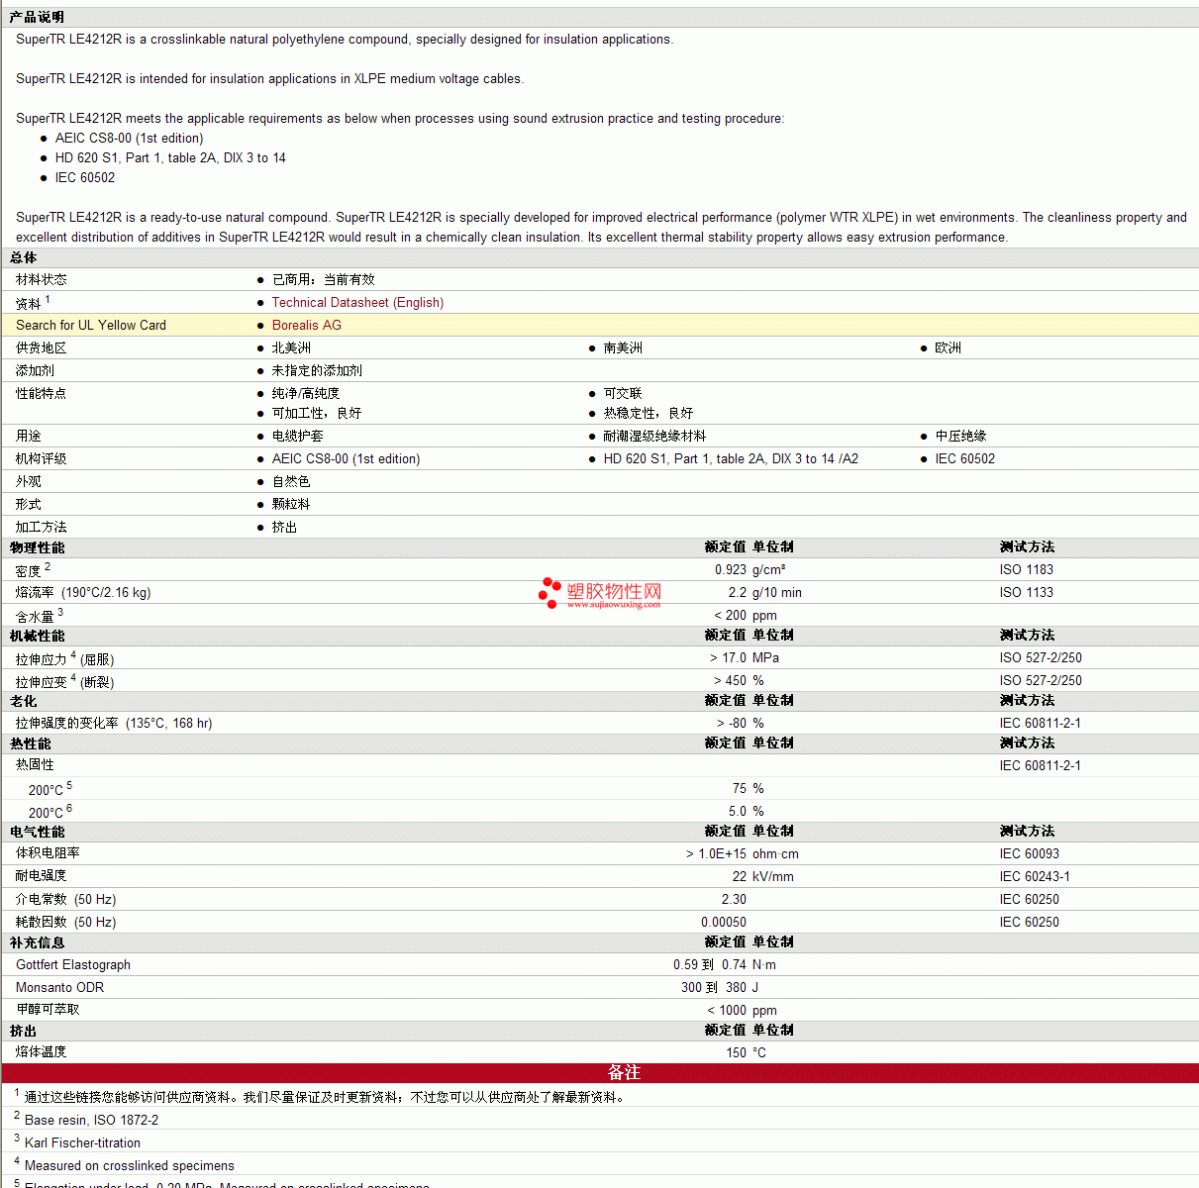Click the 中压绝缘 usage entry
Viewport: 1199px width, 1188px height.
961,437
